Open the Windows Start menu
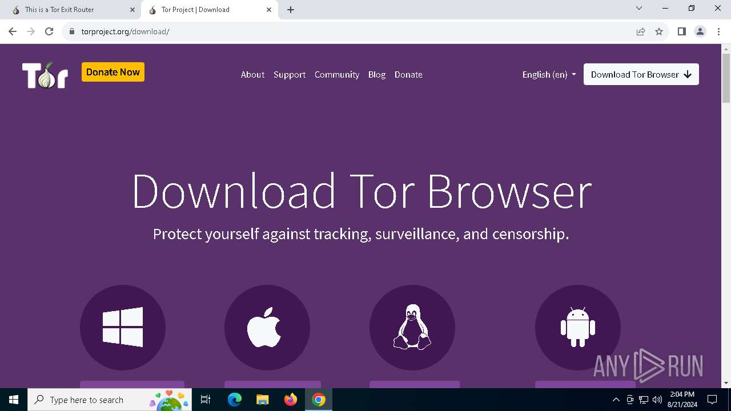The width and height of the screenshot is (731, 411). (x=14, y=400)
